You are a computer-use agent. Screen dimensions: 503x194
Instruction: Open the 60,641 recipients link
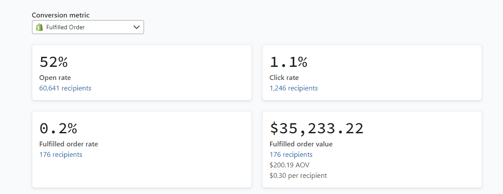click(65, 88)
